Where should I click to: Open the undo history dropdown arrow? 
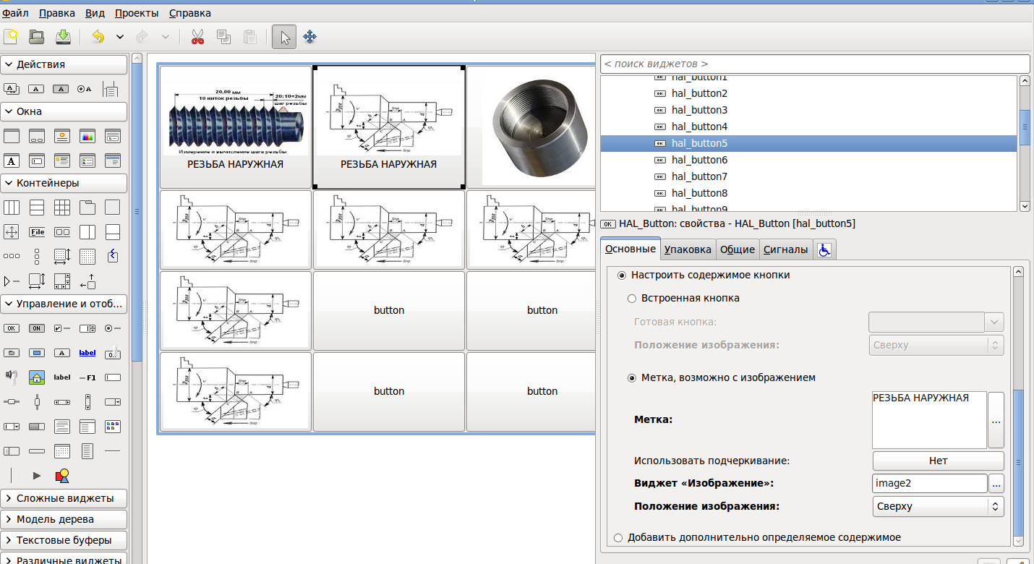coord(120,37)
